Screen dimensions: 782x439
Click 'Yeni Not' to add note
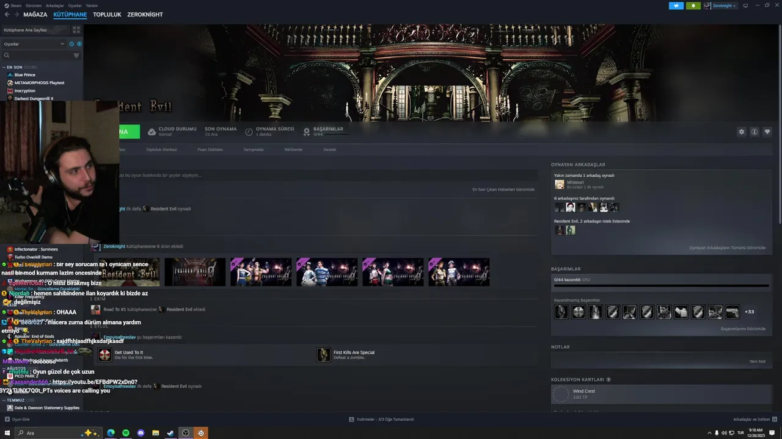tap(758, 362)
